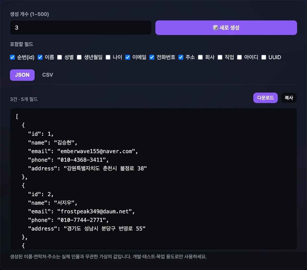307x270 pixels.
Task: Enable the 생년월일 checkbox
Action: pyautogui.click(x=79, y=57)
